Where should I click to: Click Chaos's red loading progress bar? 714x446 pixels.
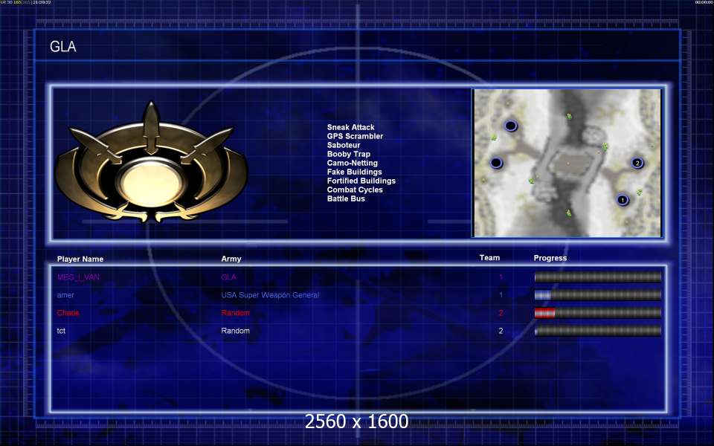pyautogui.click(x=598, y=313)
